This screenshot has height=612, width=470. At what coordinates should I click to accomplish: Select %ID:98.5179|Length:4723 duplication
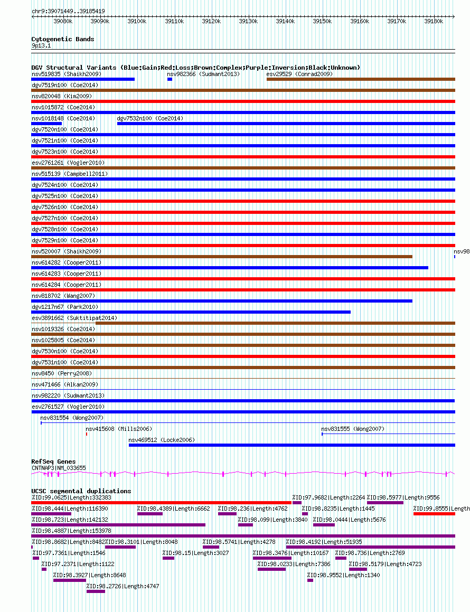click(385, 564)
